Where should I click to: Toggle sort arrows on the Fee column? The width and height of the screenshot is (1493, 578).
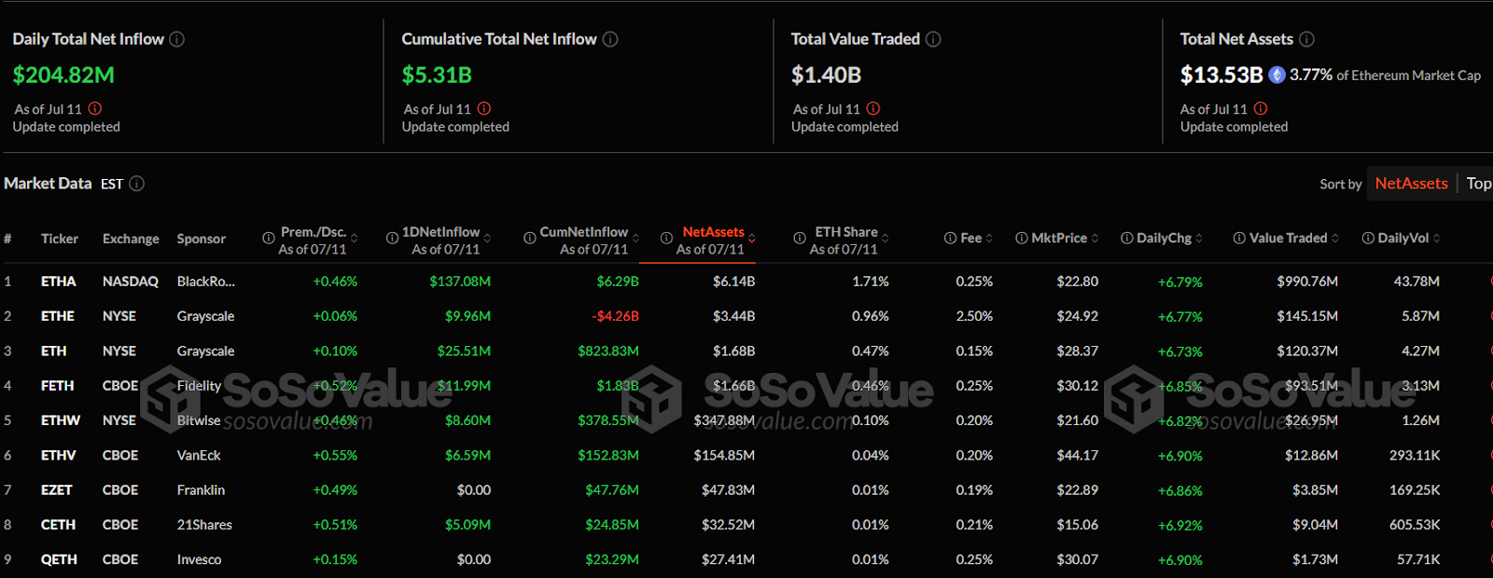click(989, 238)
